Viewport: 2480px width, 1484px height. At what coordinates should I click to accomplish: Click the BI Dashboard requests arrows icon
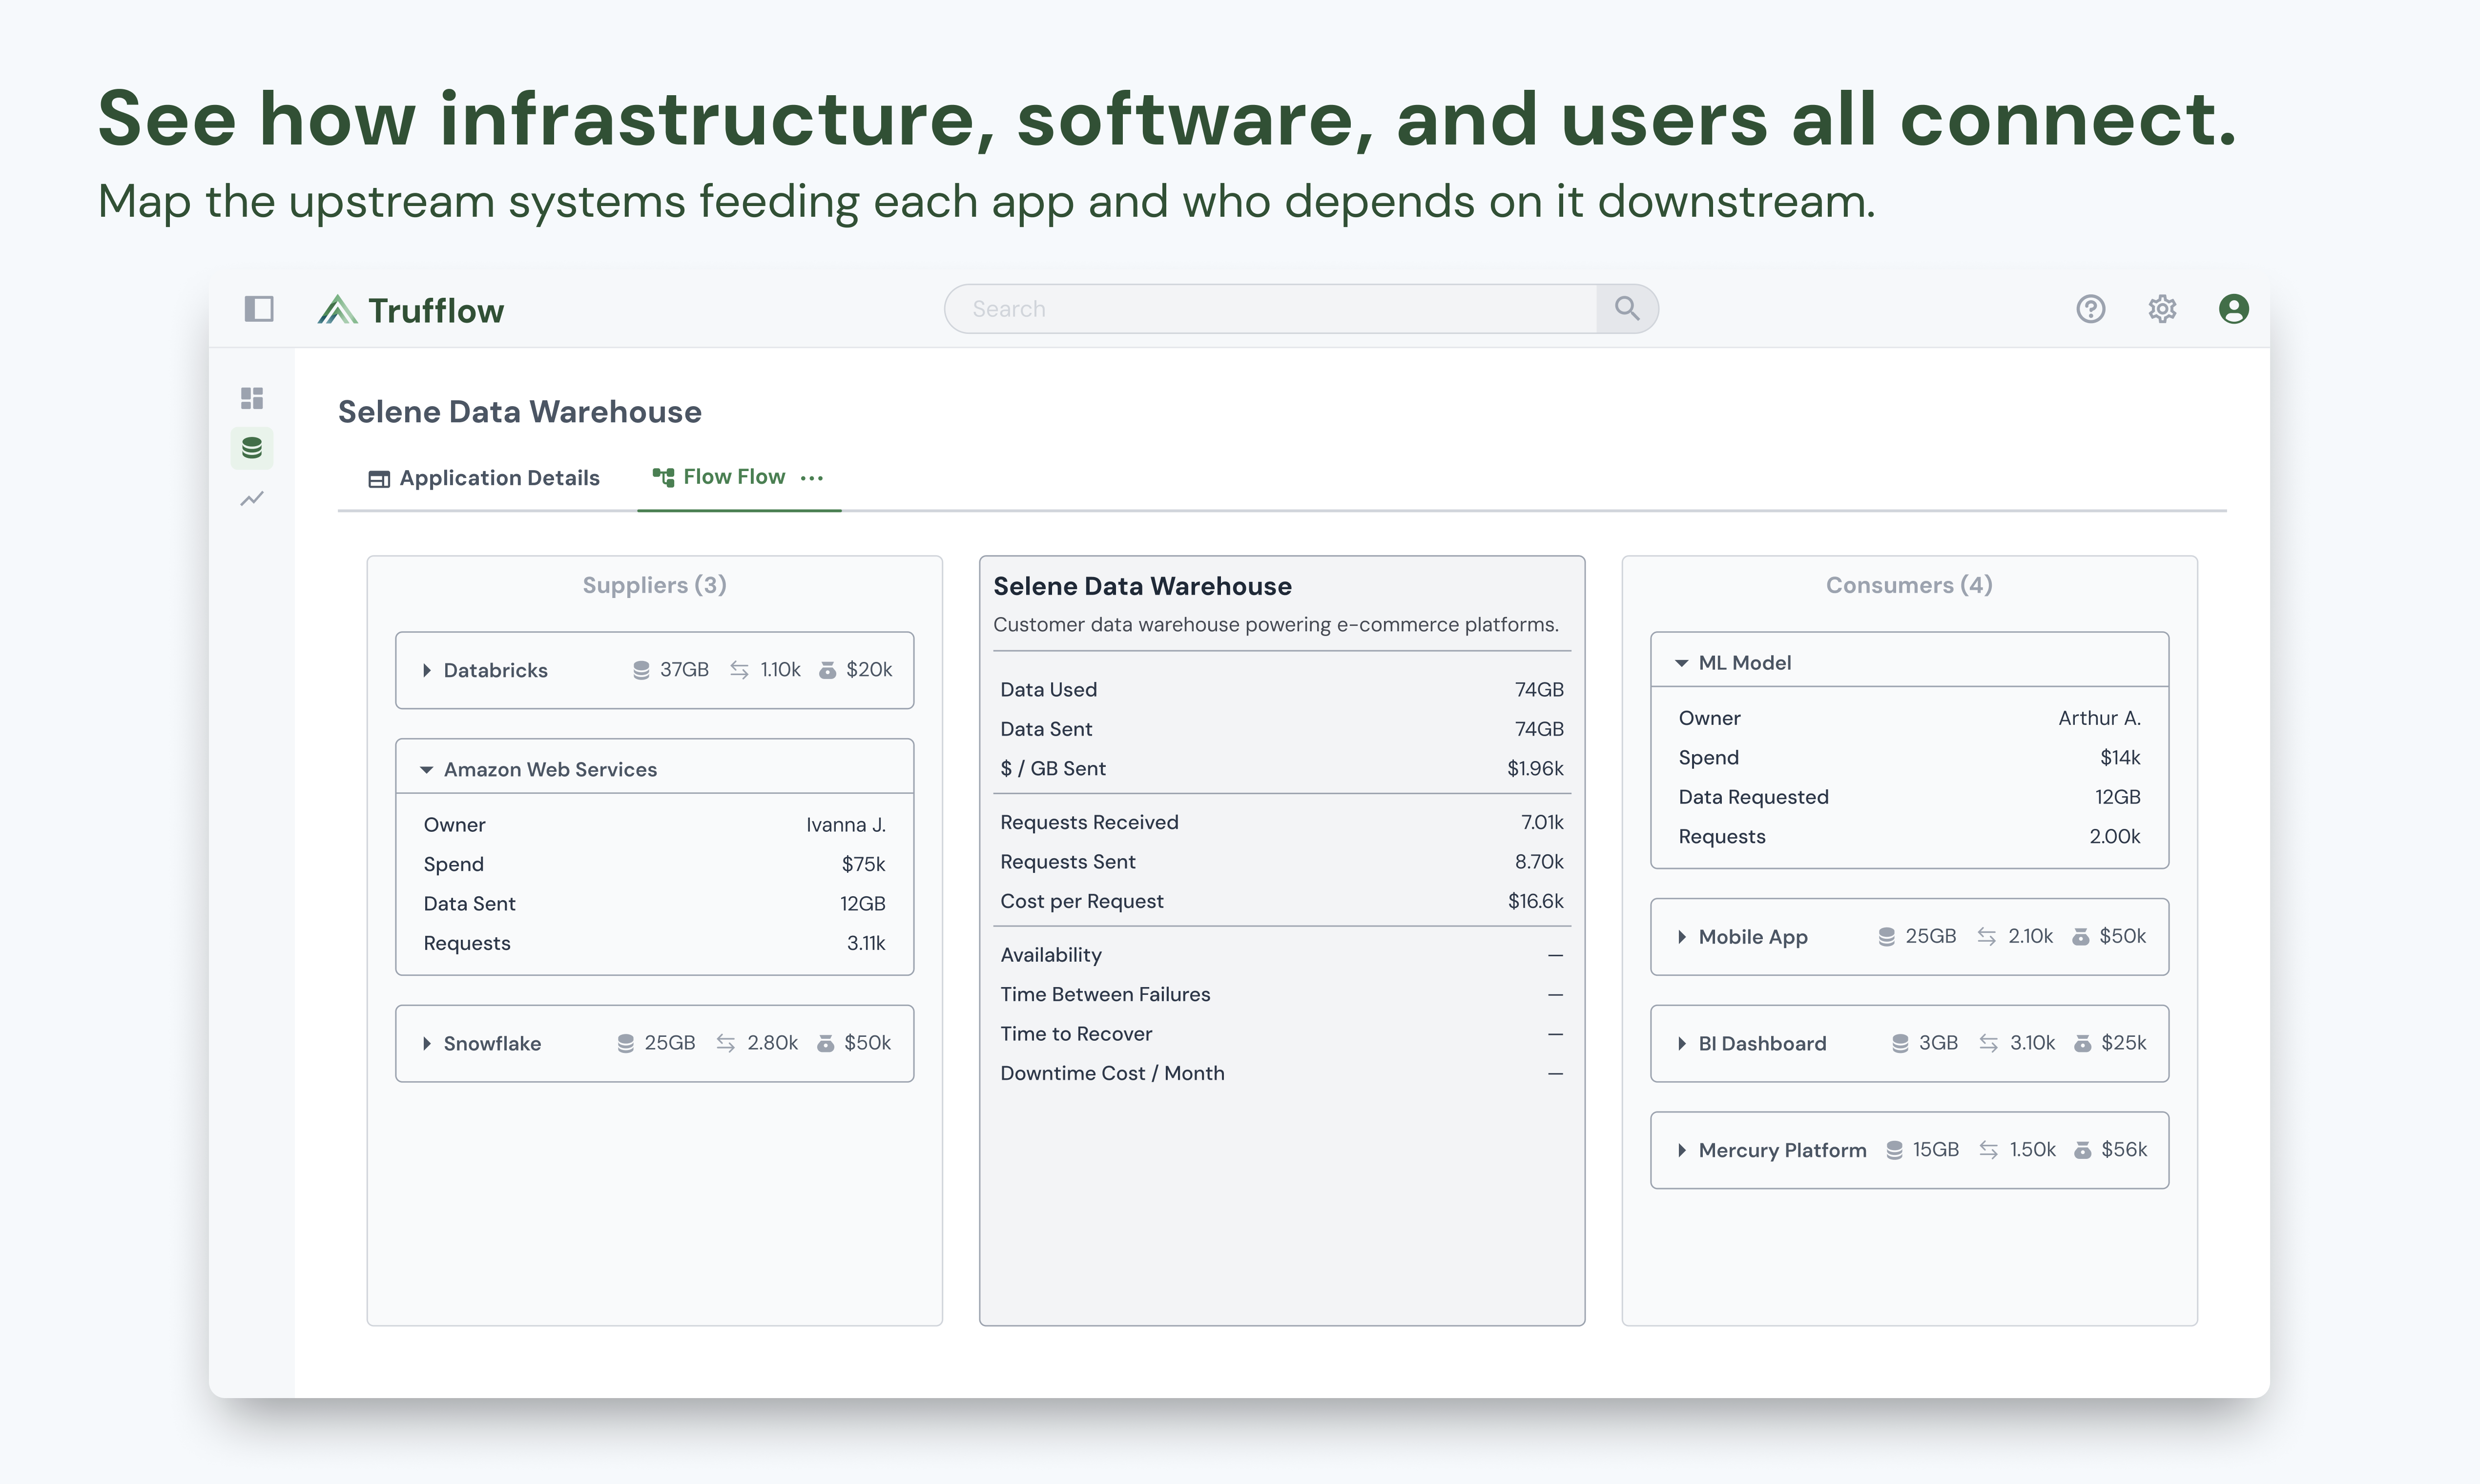pos(1989,1043)
